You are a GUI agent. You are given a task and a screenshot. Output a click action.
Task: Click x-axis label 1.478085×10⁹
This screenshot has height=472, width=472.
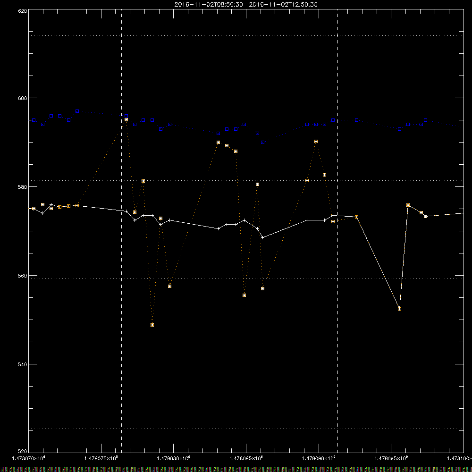pyautogui.click(x=246, y=458)
